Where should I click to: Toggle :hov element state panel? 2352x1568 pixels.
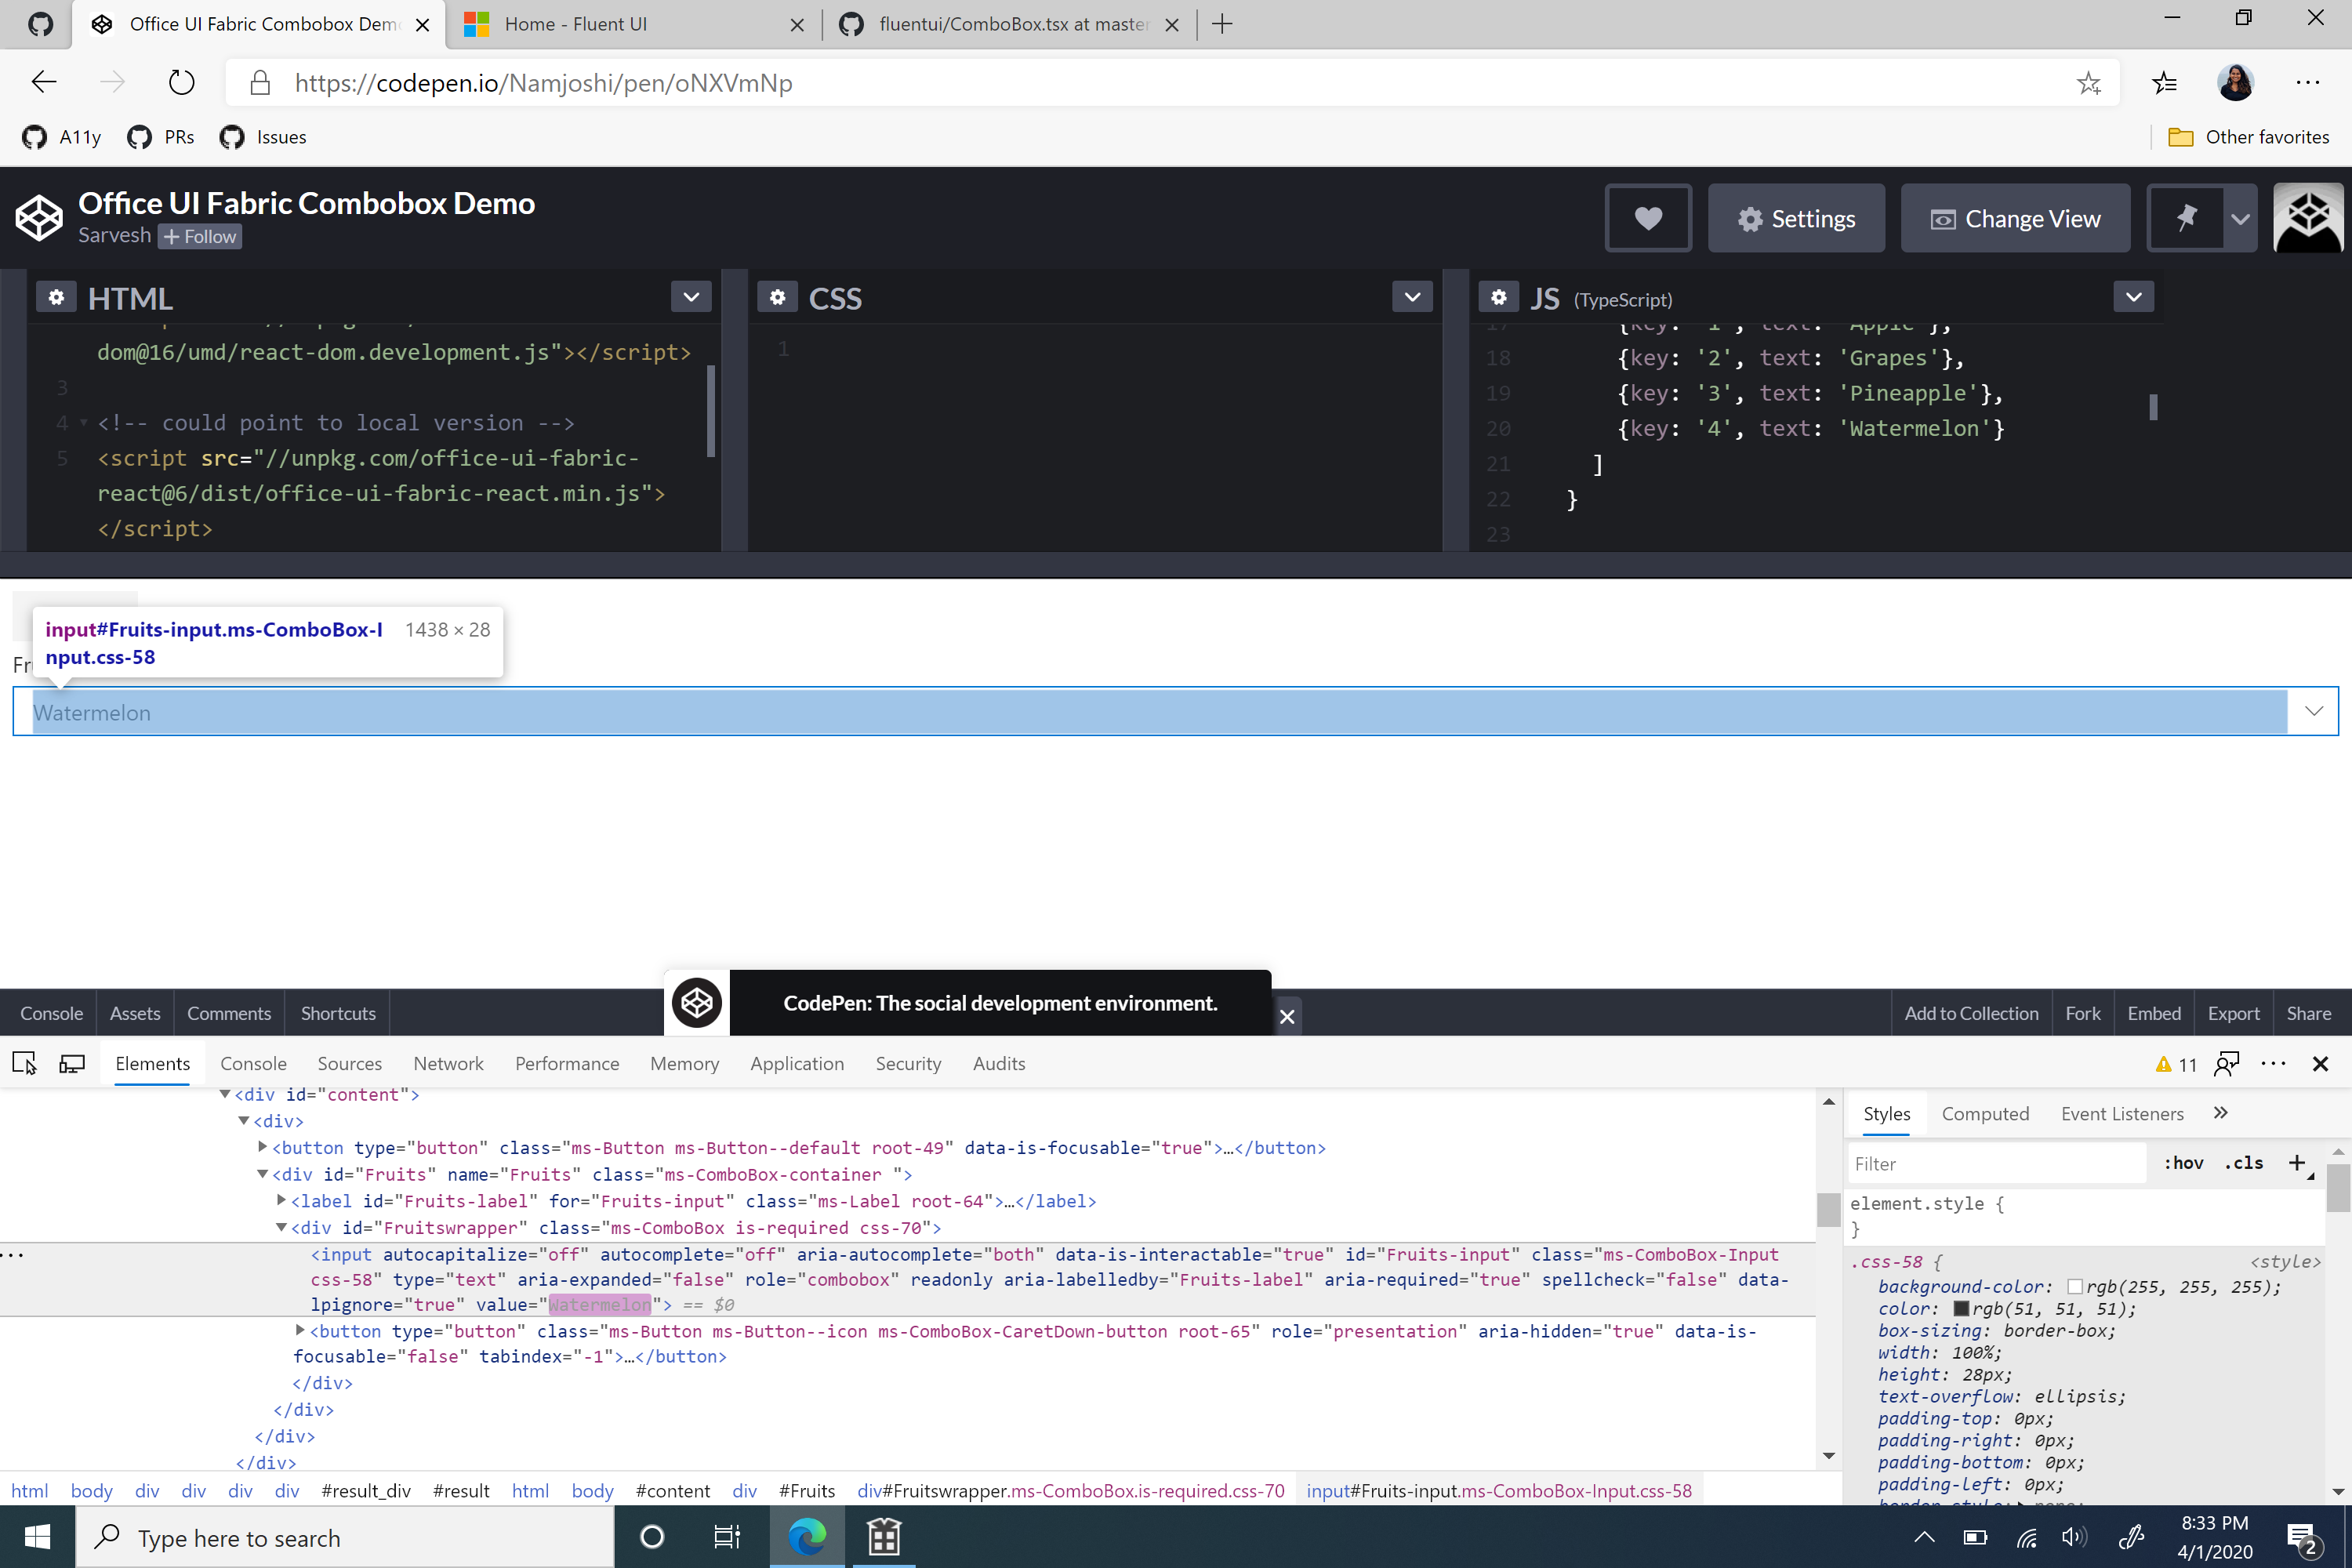pos(2183,1163)
